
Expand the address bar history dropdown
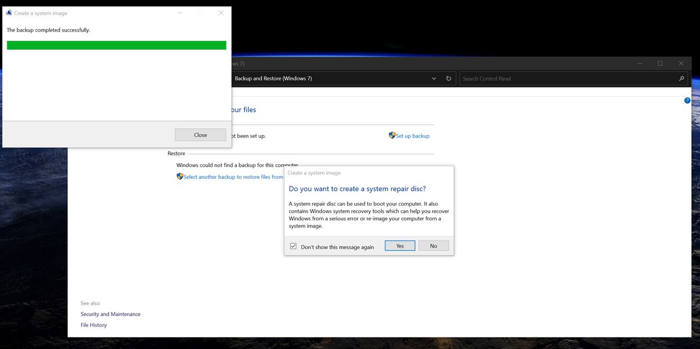click(x=433, y=79)
